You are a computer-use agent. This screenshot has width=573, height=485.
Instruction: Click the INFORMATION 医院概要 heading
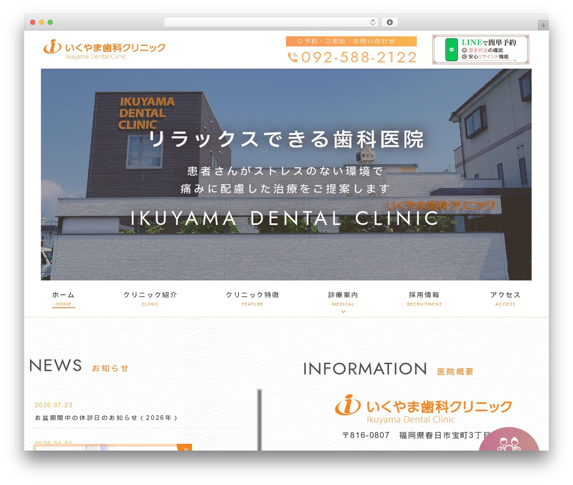[388, 369]
